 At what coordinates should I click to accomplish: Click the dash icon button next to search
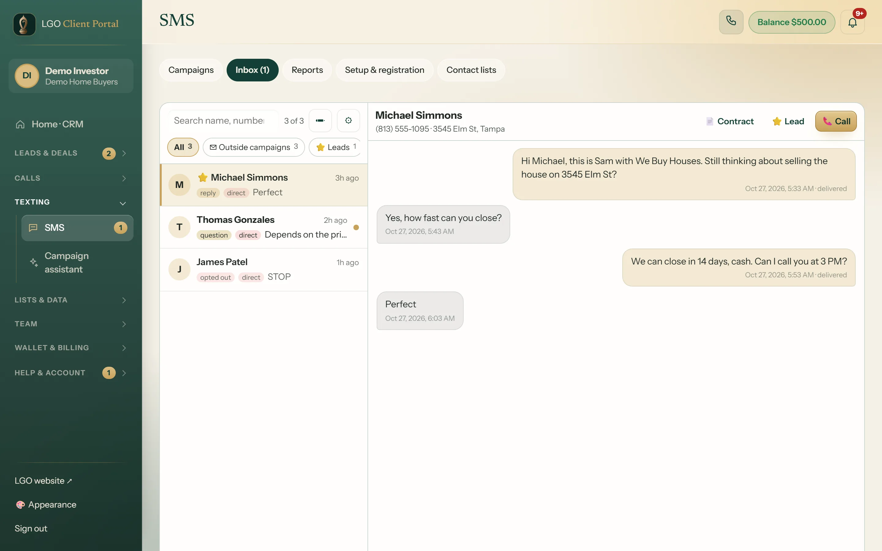pyautogui.click(x=320, y=121)
